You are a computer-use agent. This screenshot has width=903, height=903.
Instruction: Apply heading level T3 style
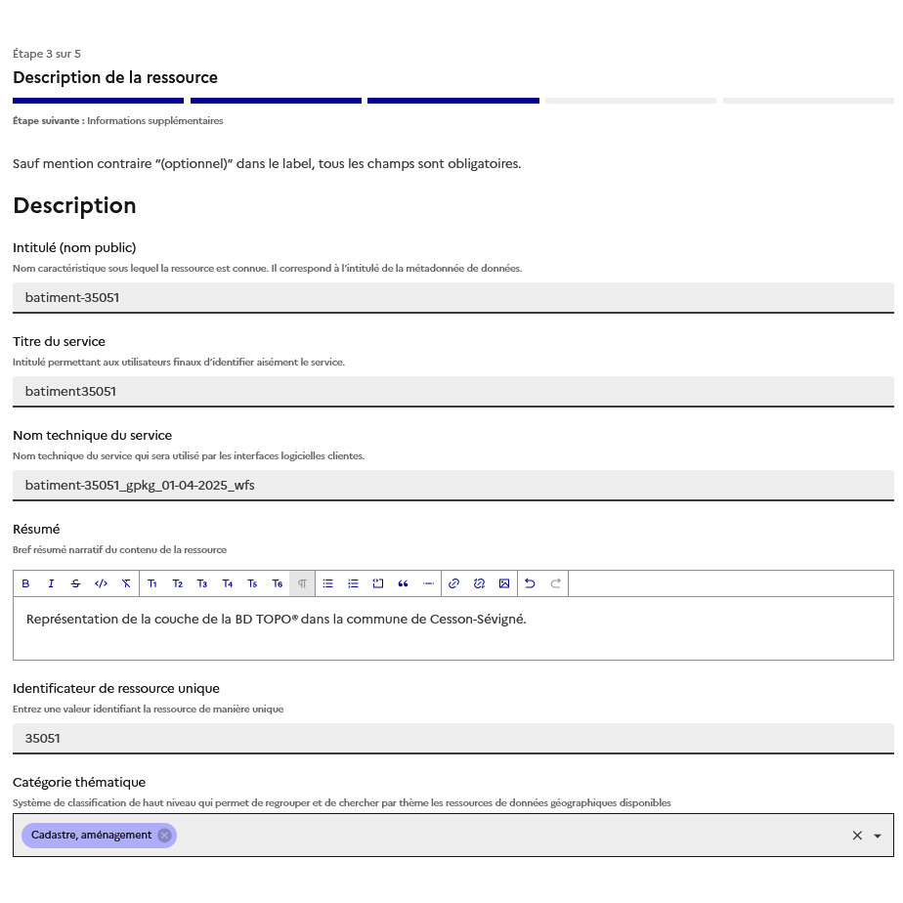pyautogui.click(x=202, y=583)
